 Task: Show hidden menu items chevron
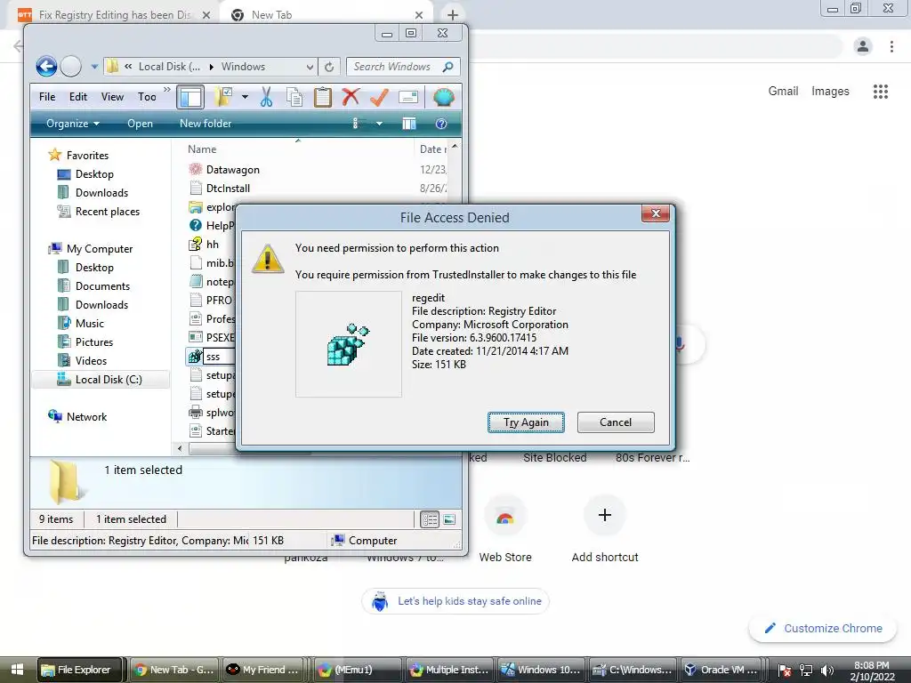click(x=167, y=90)
